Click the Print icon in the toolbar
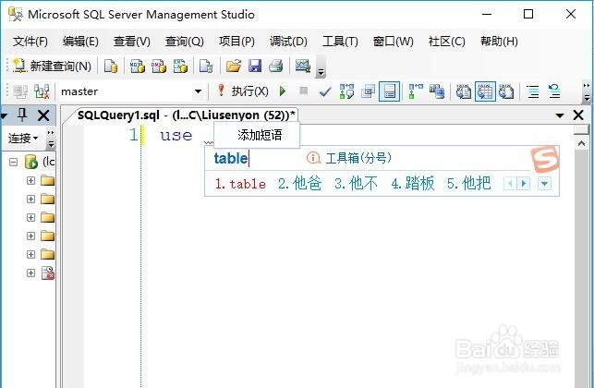The height and width of the screenshot is (388, 594). click(276, 66)
